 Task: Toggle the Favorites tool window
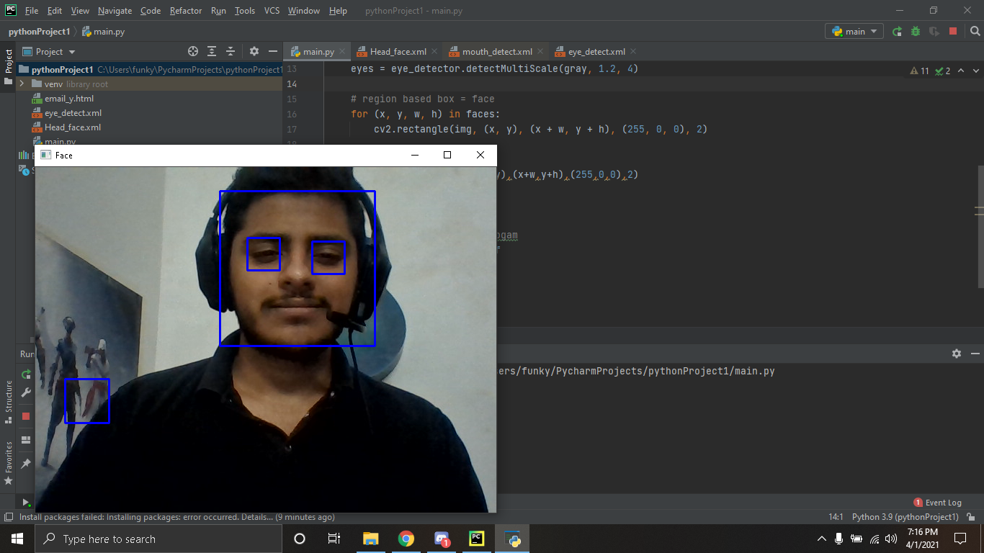[9, 462]
